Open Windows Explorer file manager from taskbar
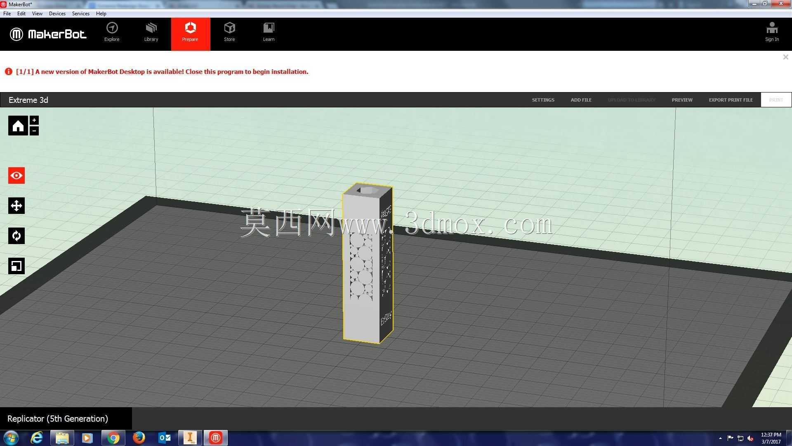Screen dimensions: 792x446 [x=62, y=438]
